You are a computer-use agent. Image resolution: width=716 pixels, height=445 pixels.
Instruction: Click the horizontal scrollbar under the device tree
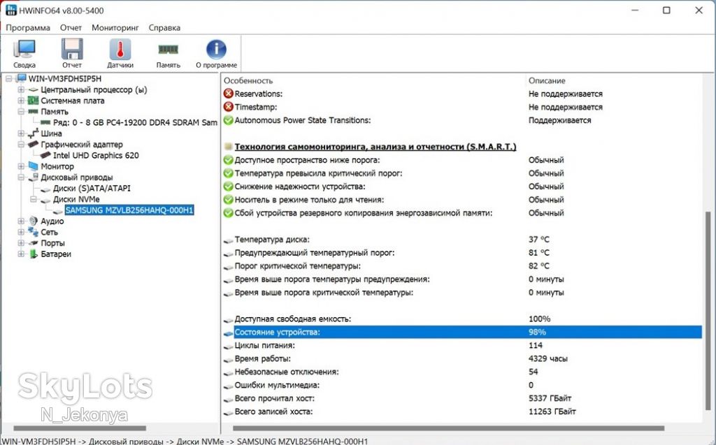click(x=80, y=428)
